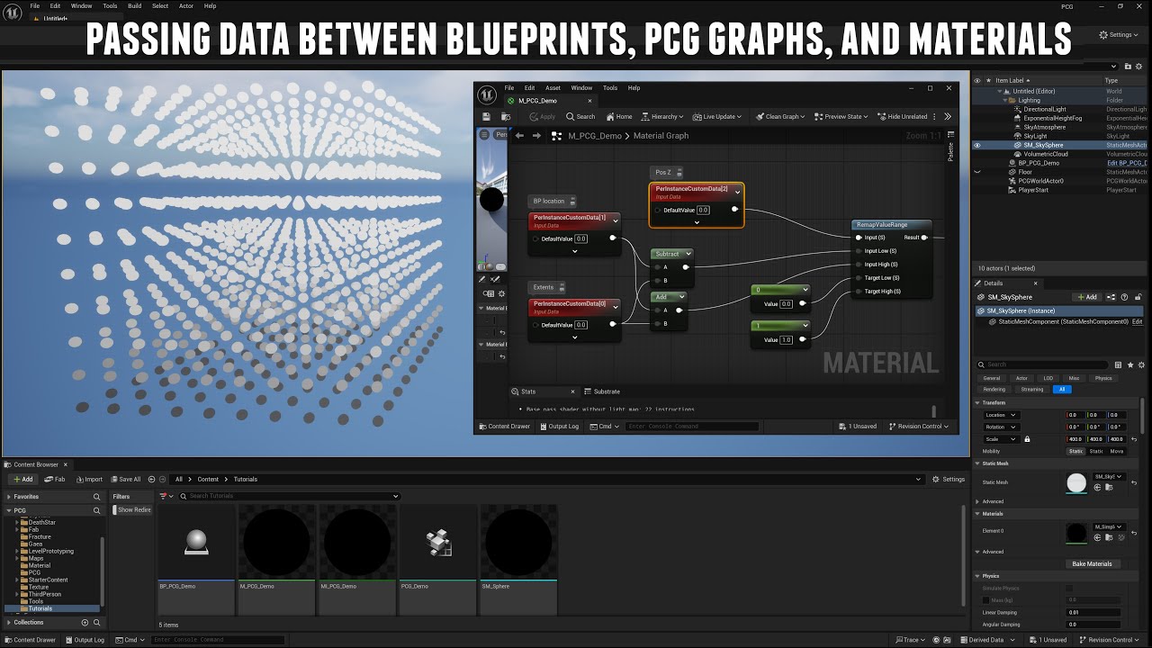Collapse the PerInstanceCustomData[2] node chevron
The height and width of the screenshot is (648, 1152).
click(x=738, y=192)
